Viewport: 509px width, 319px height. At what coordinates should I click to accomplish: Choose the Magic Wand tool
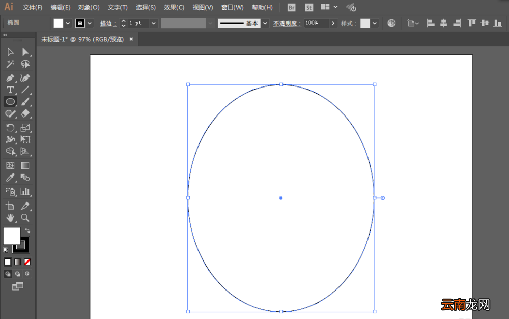tap(10, 64)
